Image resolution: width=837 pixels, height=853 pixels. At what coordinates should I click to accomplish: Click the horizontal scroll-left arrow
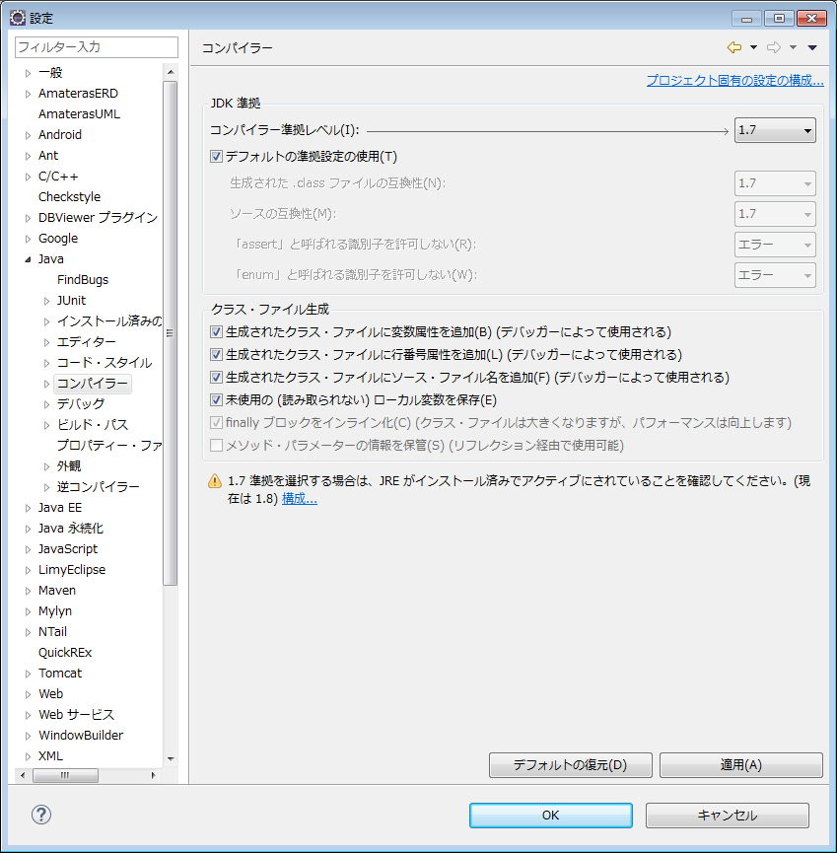[x=23, y=775]
